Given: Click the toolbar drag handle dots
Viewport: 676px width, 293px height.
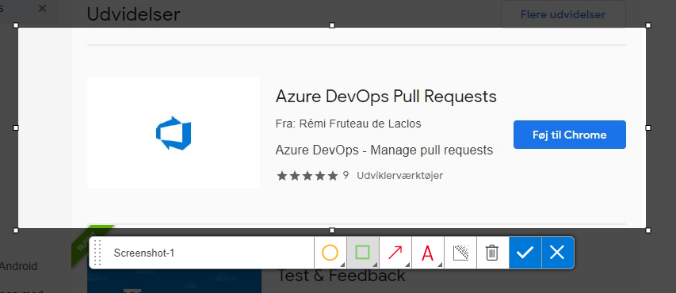Looking at the screenshot, I should [97, 253].
